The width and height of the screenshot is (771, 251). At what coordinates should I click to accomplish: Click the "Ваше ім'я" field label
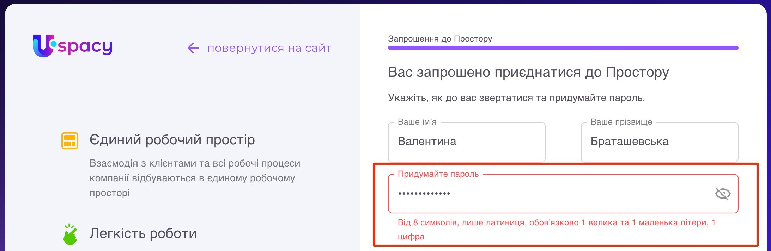[417, 122]
